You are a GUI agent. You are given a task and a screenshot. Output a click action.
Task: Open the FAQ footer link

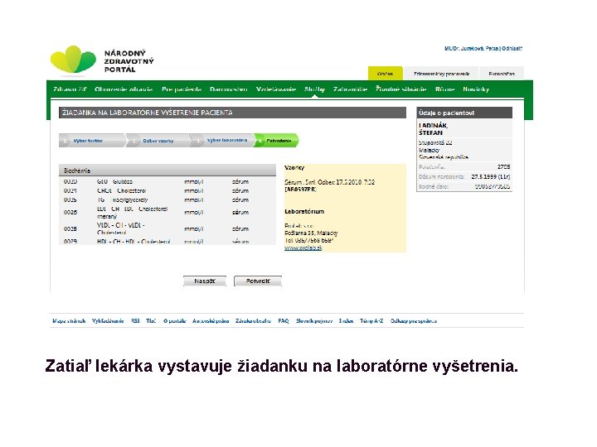point(284,321)
